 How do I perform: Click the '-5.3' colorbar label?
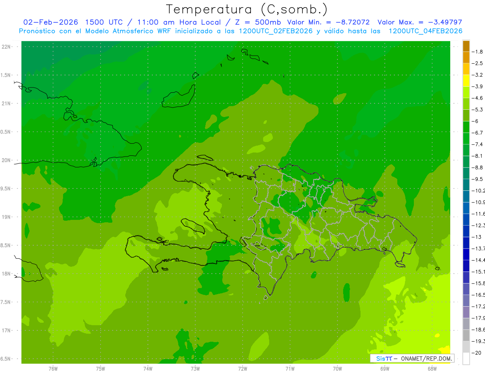point(477,110)
